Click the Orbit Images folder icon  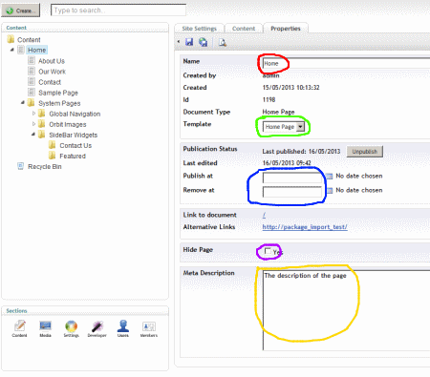(x=42, y=124)
